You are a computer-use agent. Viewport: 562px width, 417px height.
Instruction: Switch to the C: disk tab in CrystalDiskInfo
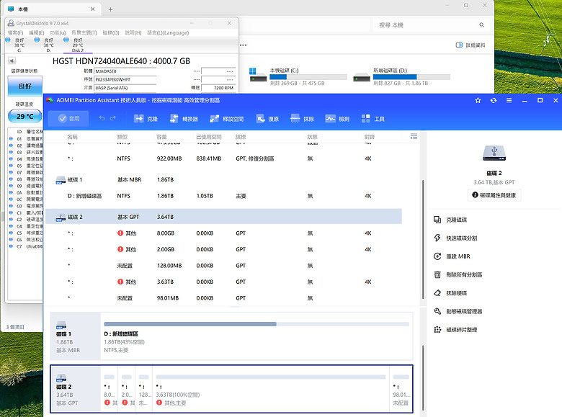click(x=16, y=45)
